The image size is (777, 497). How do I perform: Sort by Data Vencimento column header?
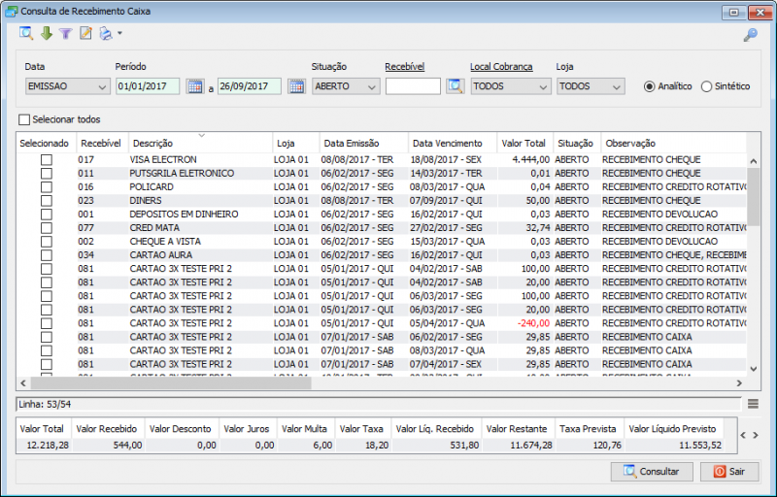pyautogui.click(x=453, y=143)
